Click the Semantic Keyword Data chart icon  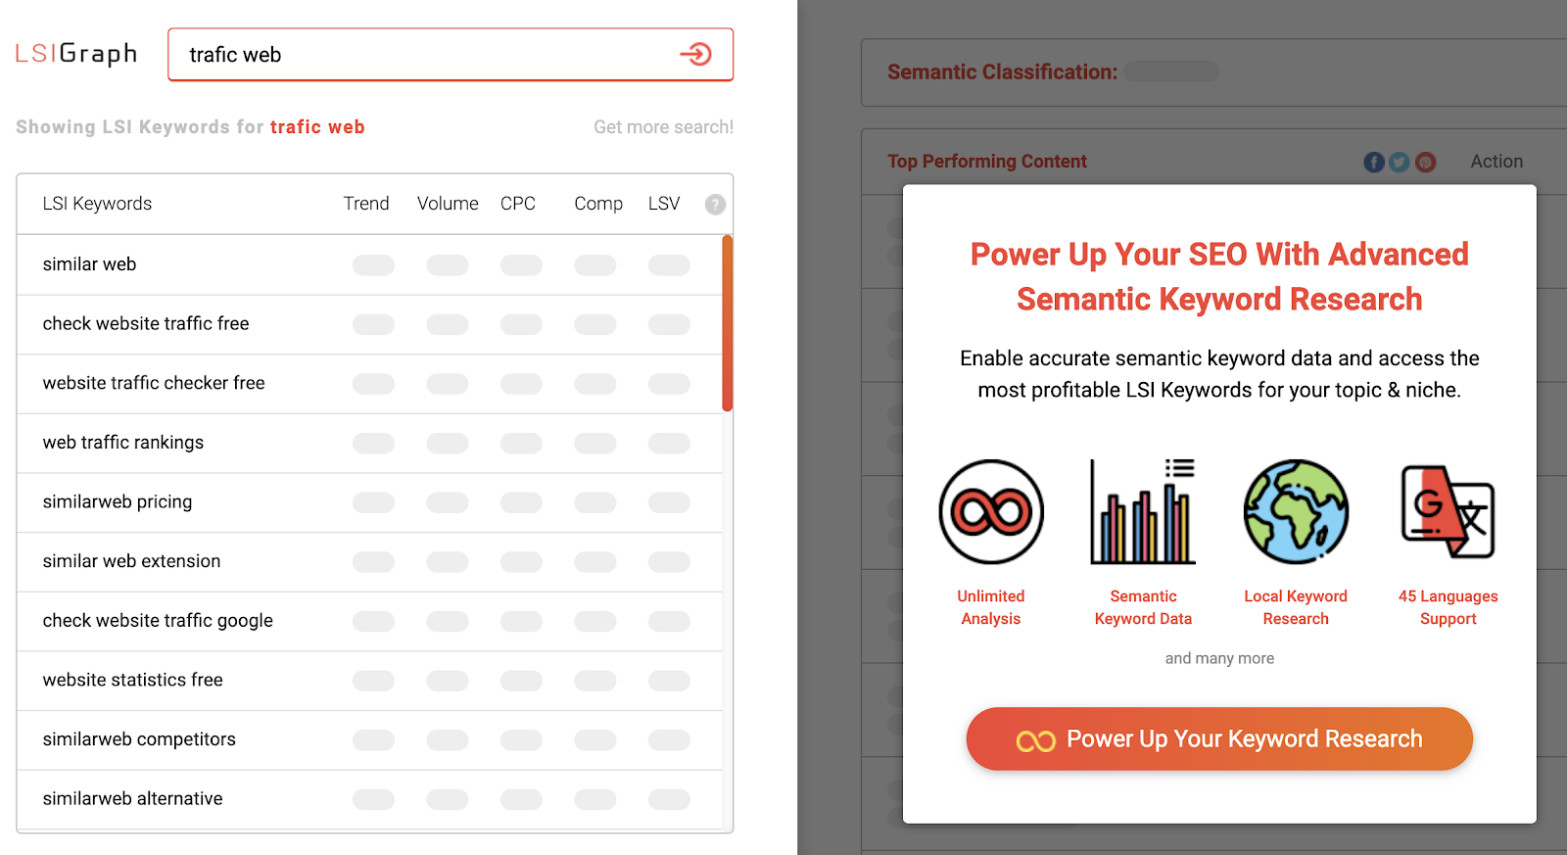click(1143, 511)
